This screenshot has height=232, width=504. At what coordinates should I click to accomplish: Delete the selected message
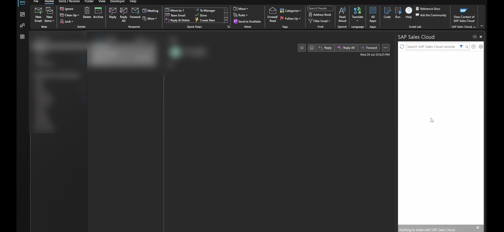(x=87, y=13)
